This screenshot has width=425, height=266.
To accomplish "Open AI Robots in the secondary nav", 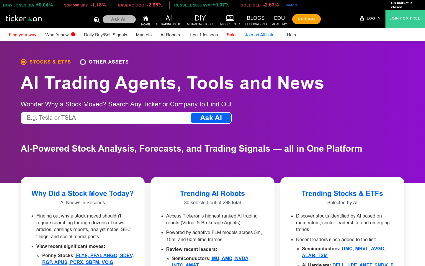I will [170, 35].
